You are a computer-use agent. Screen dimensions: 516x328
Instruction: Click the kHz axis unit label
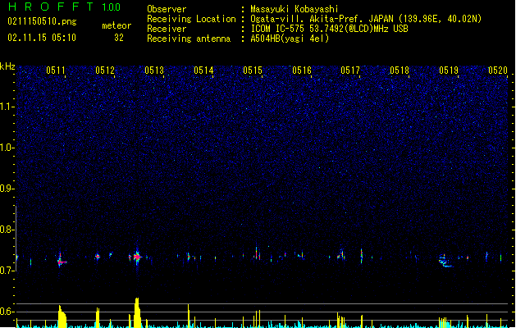pos(7,66)
